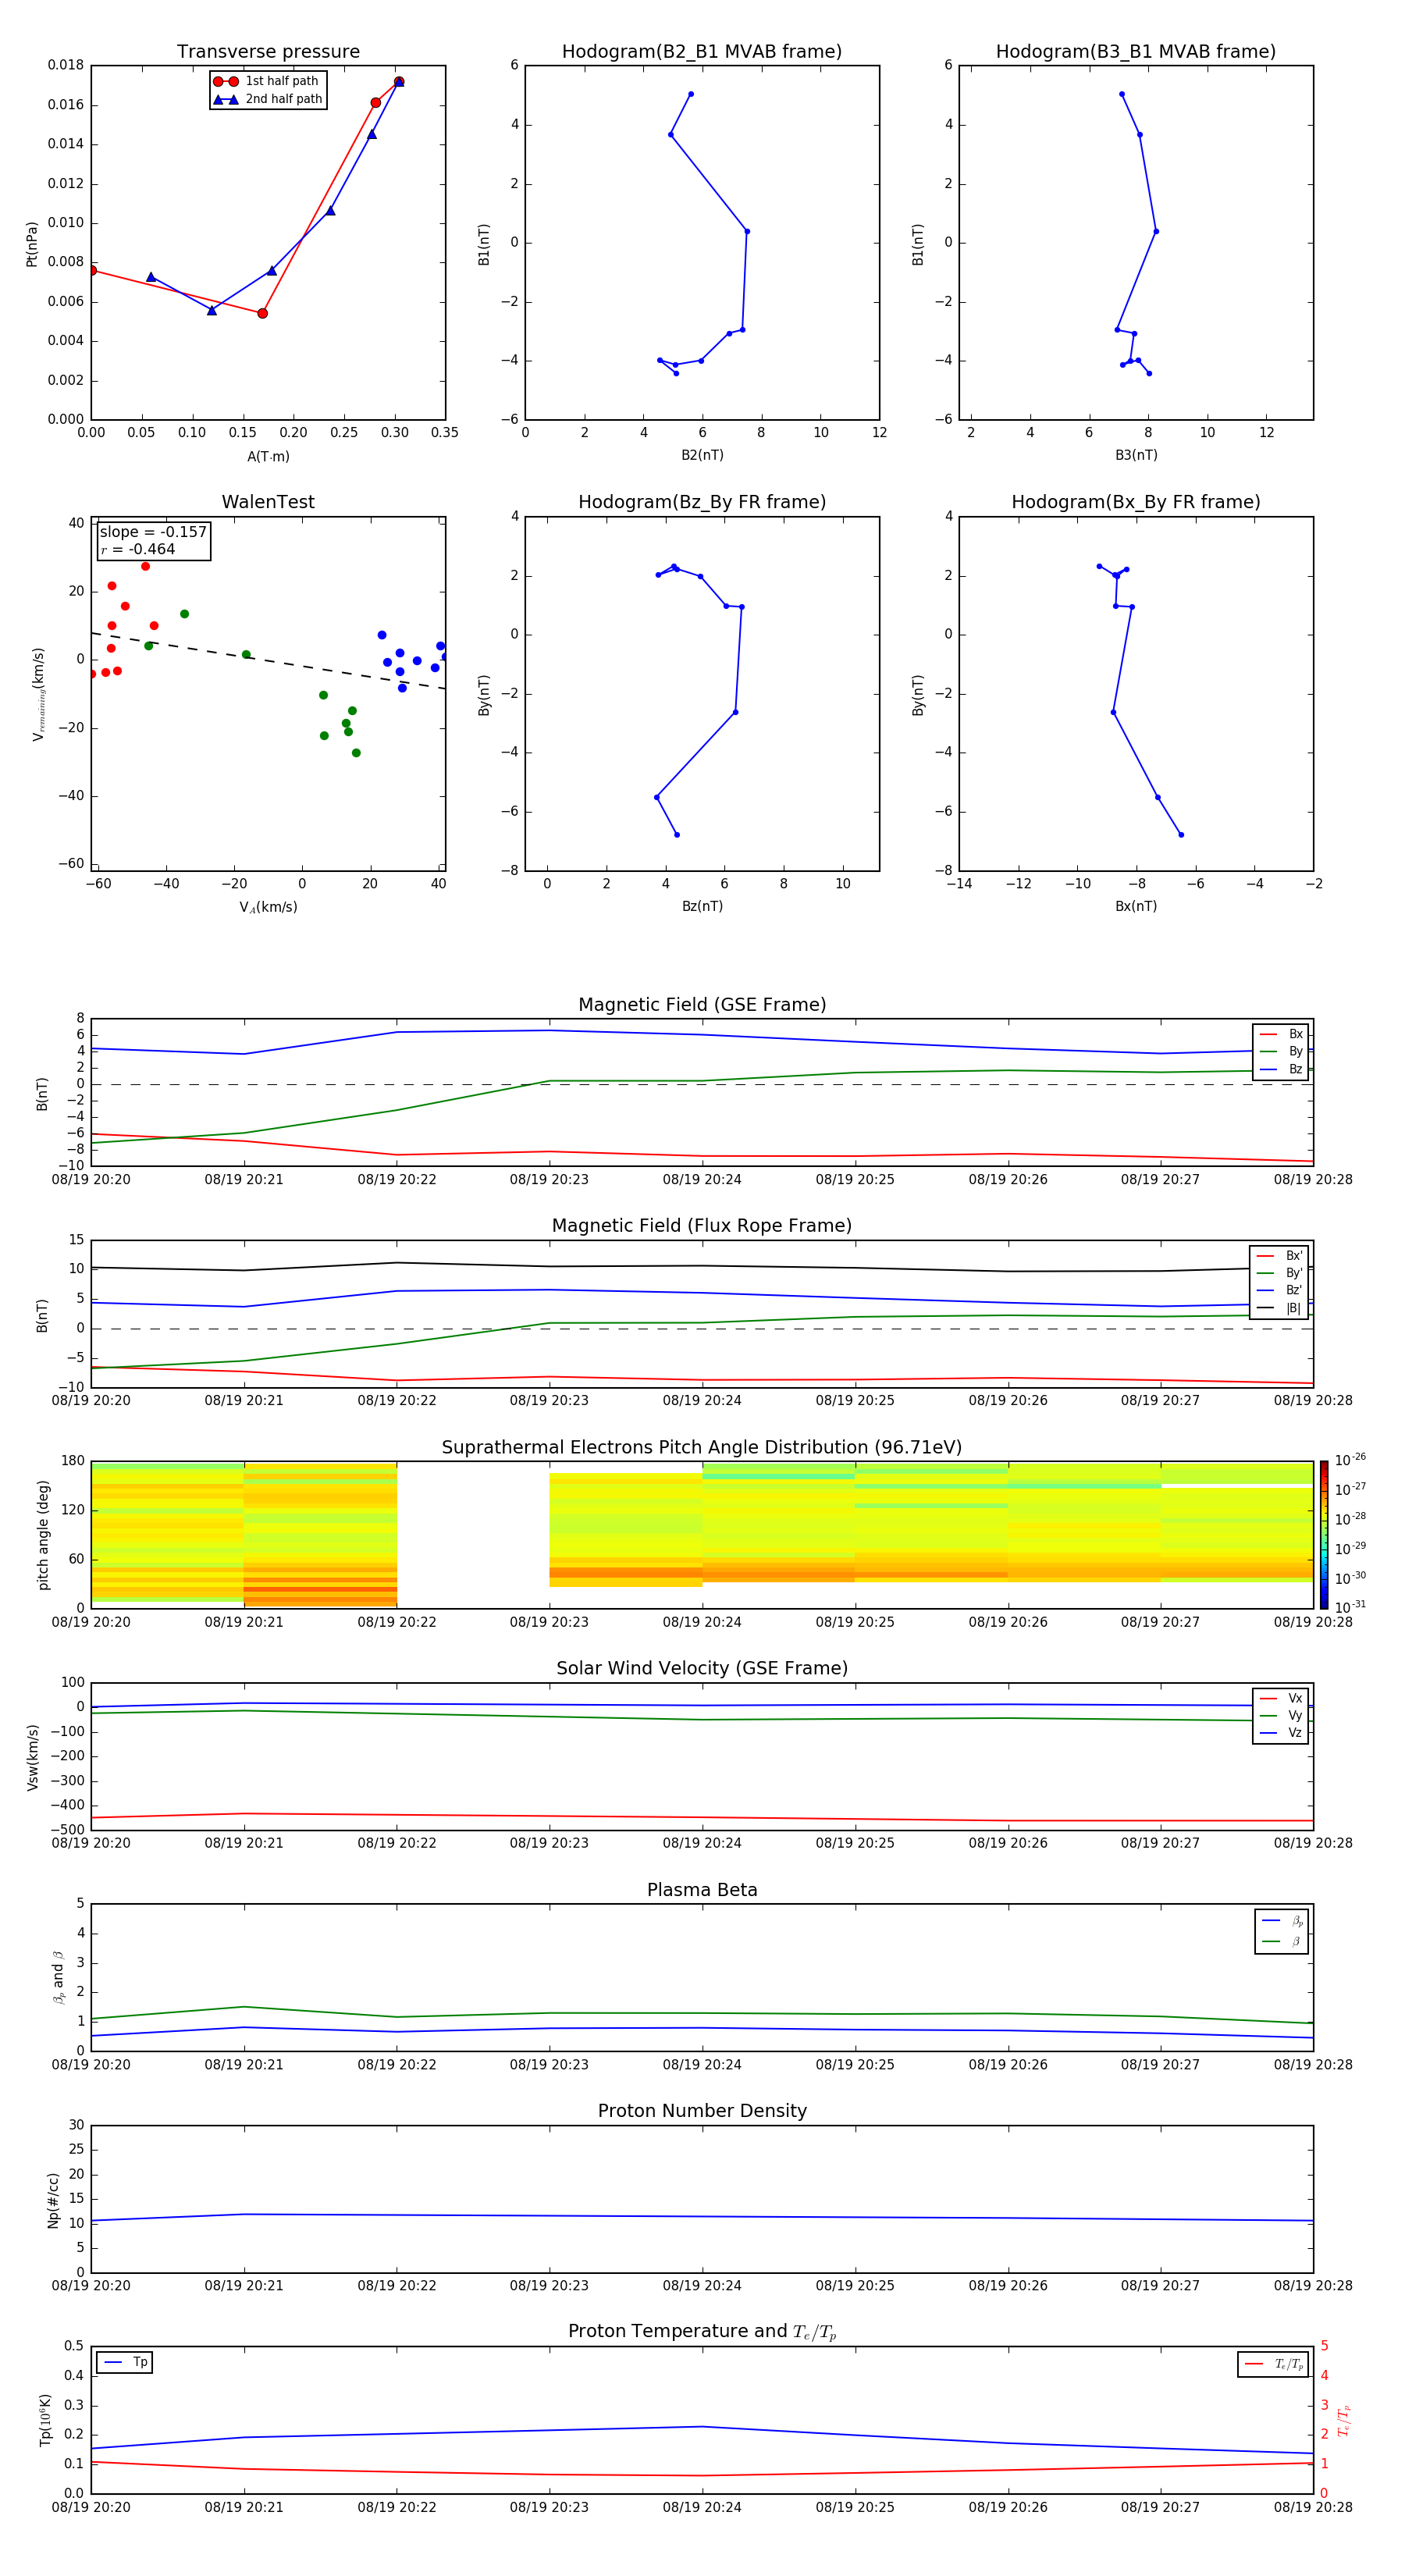Viewport: 1405px width, 2576px height.
Task: Click the βp legend entry in Plasma Beta
Action: tap(1282, 1921)
